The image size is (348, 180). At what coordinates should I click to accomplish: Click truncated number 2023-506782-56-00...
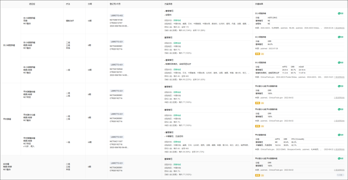(x=119, y=147)
